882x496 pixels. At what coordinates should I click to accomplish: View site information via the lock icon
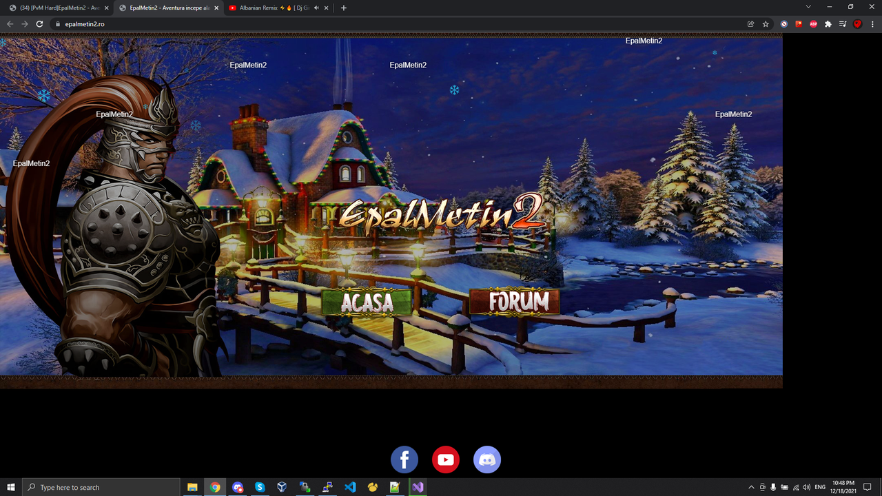pyautogui.click(x=59, y=23)
